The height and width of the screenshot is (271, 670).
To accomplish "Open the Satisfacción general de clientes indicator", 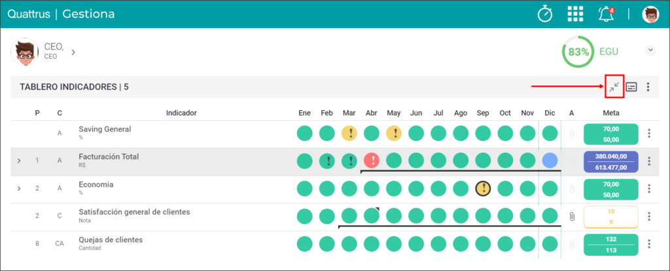I will pyautogui.click(x=134, y=212).
